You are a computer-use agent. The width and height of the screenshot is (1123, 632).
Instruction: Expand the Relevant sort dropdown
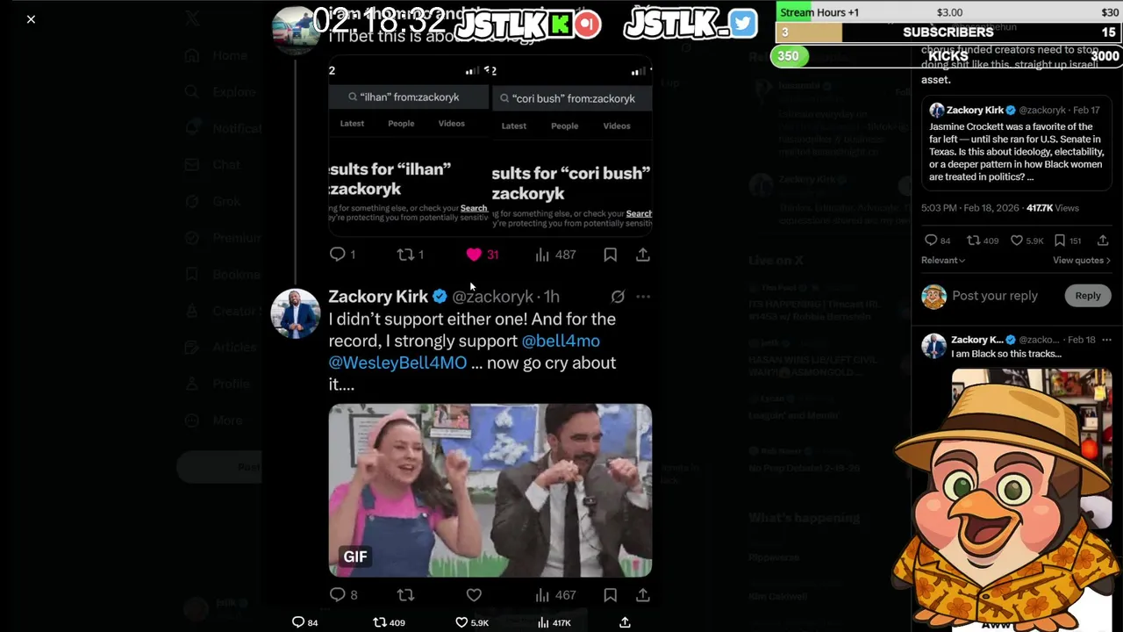(943, 261)
